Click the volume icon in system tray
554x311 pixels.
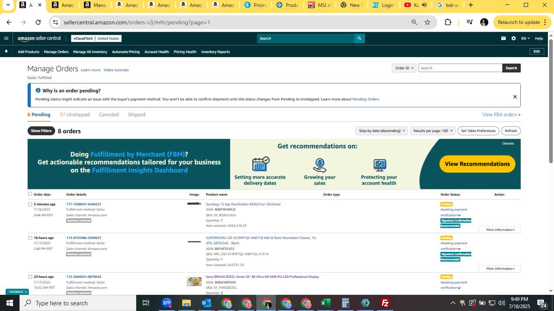(x=502, y=303)
